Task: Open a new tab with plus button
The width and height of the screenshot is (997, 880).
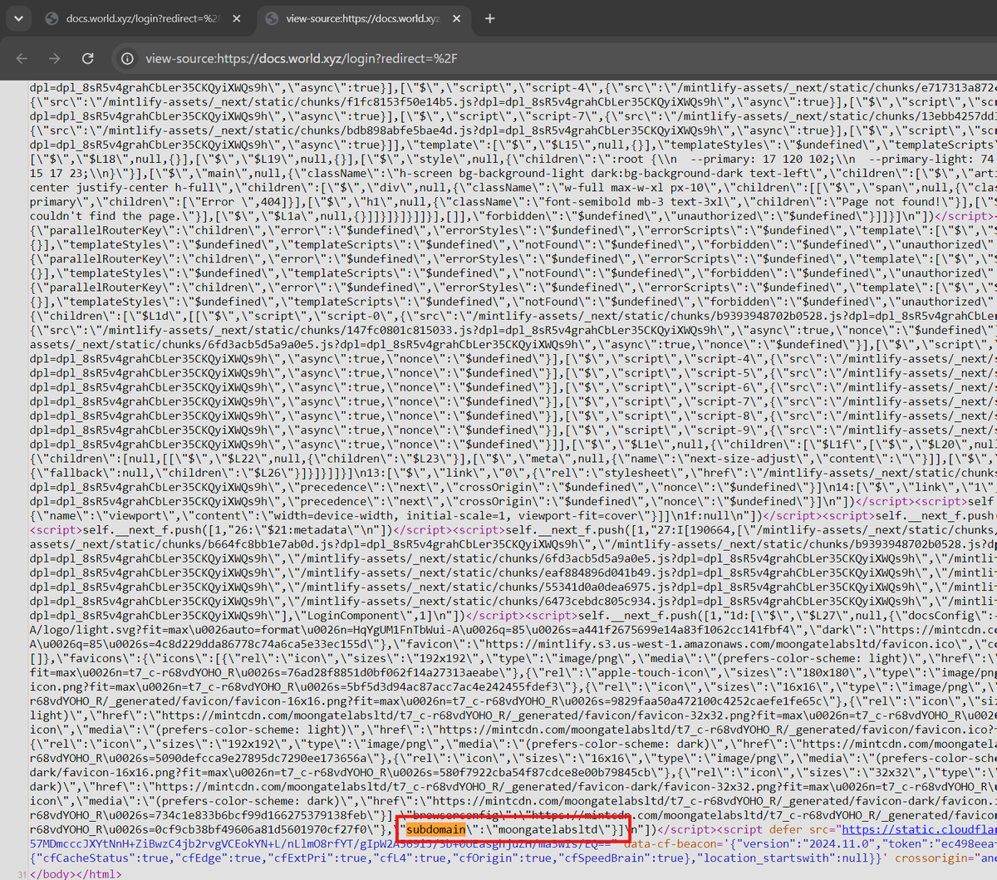Action: 490,18
